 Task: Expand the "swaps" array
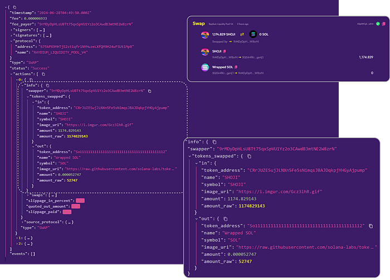click(x=28, y=195)
